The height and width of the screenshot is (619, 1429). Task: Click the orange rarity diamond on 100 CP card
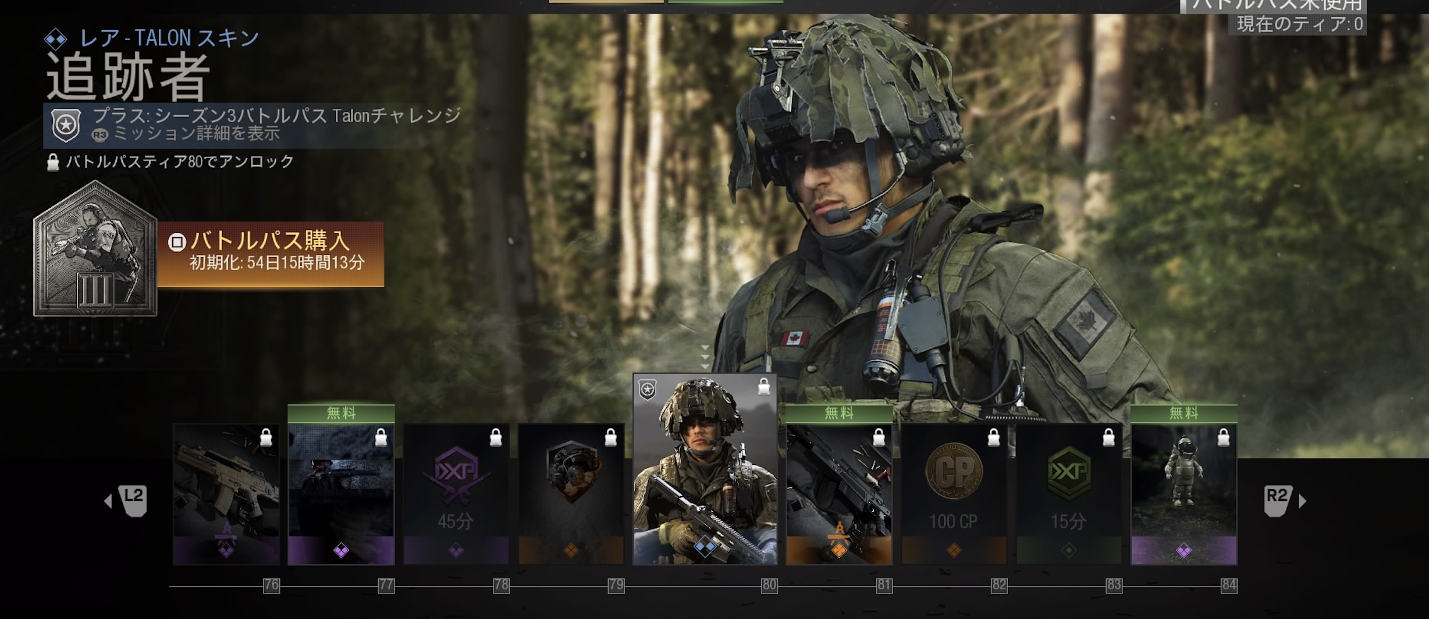coord(954,550)
